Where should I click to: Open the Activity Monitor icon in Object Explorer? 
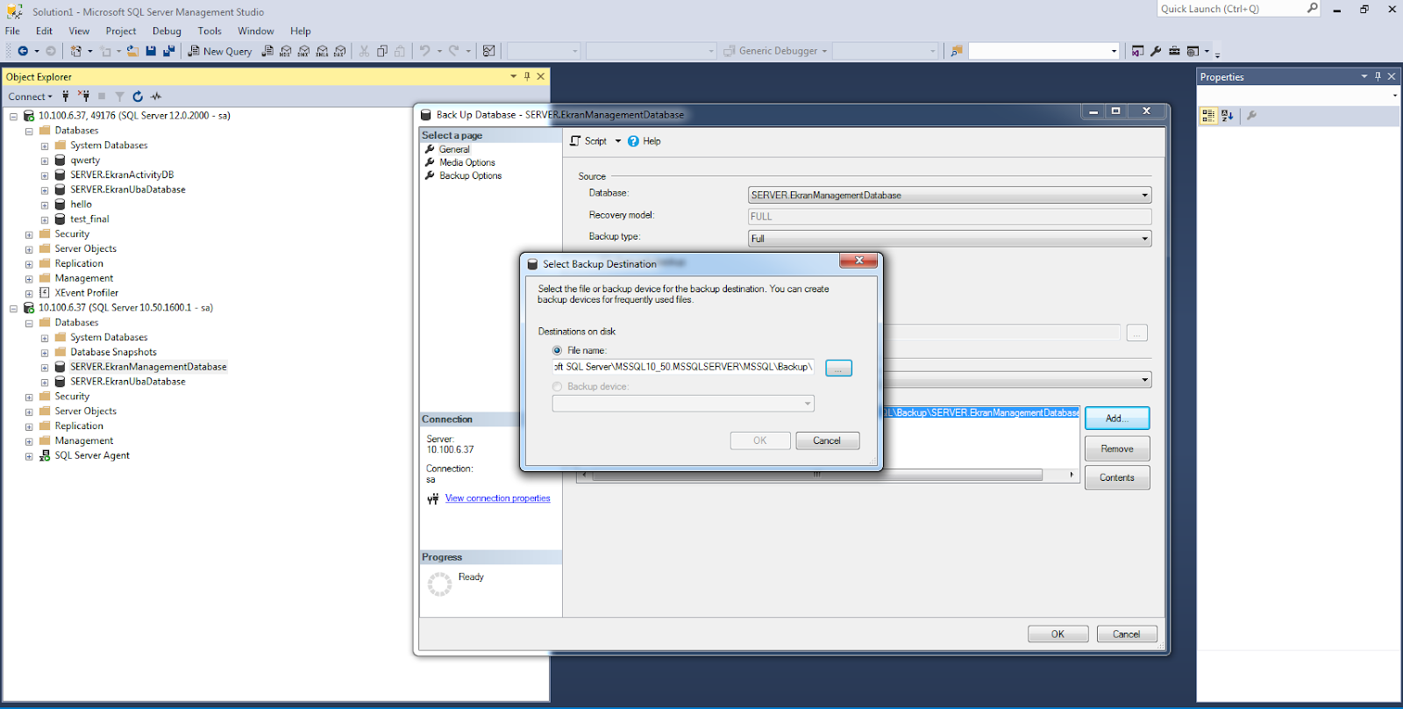pyautogui.click(x=156, y=97)
